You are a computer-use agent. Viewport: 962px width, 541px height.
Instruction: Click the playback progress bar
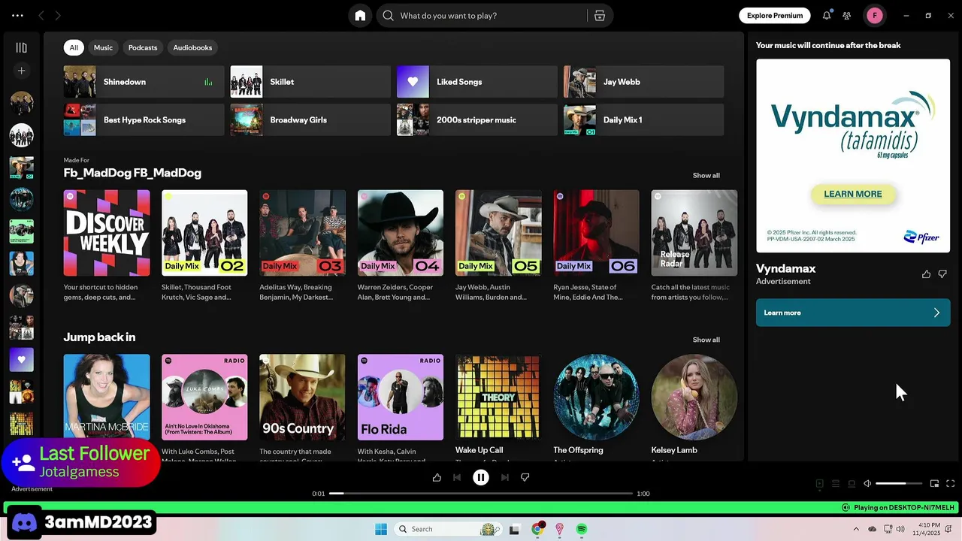[x=481, y=494]
